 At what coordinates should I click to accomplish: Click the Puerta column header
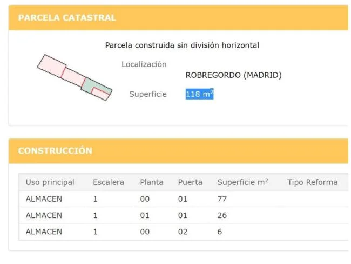click(190, 182)
